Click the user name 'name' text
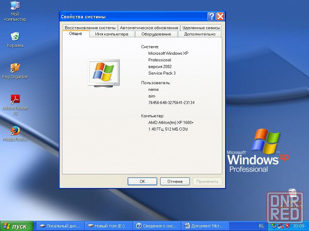309x231 pixels. (153, 89)
